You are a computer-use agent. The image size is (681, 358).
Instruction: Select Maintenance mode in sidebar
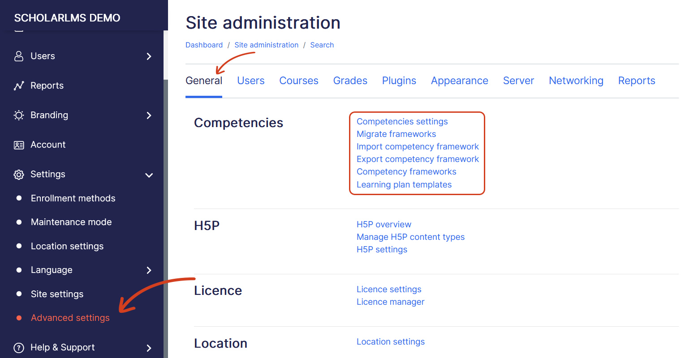(x=71, y=222)
